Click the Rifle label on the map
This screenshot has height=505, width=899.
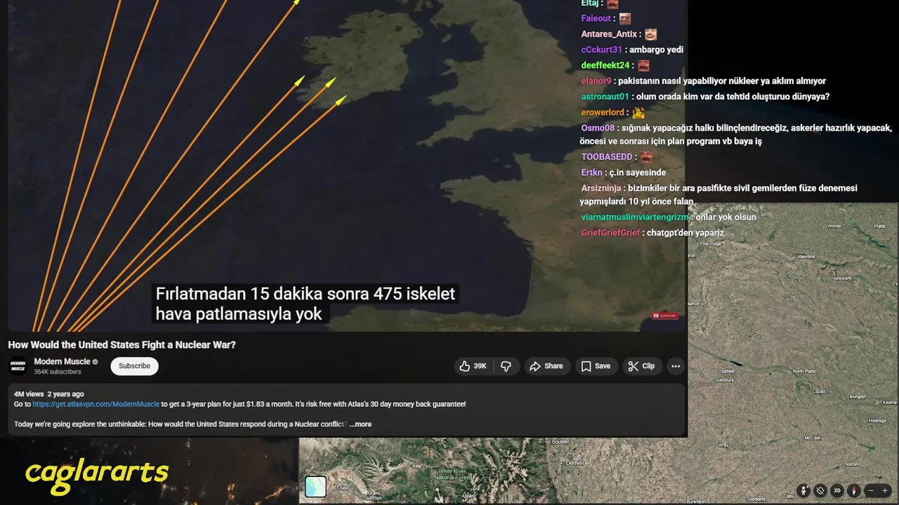[416, 466]
